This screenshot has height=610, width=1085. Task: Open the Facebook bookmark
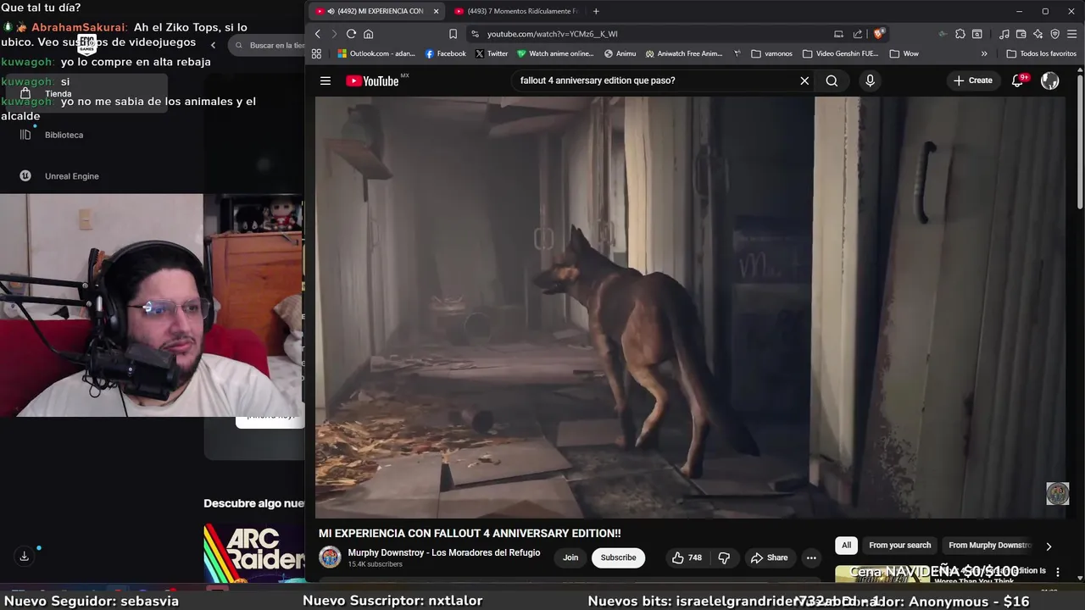[446, 53]
